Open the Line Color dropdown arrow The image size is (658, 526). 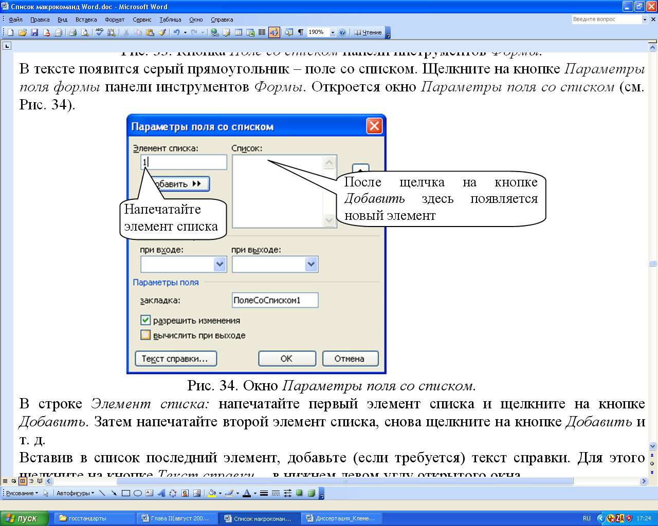(x=237, y=493)
